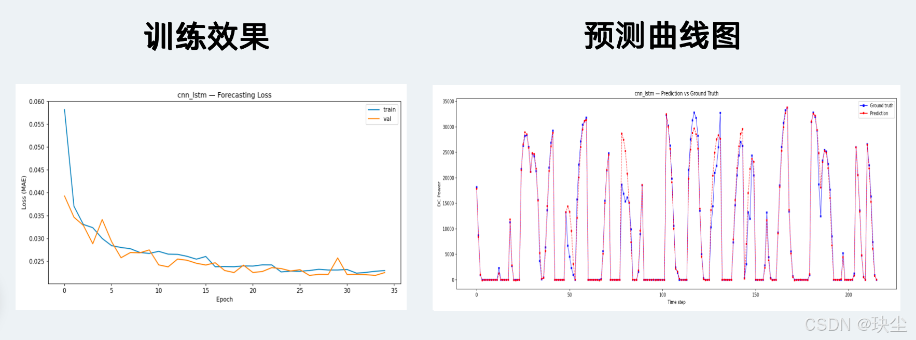Select the chart title 'cnn_lstm — Forecasting Loss'
This screenshot has height=340, width=916.
pyautogui.click(x=224, y=95)
